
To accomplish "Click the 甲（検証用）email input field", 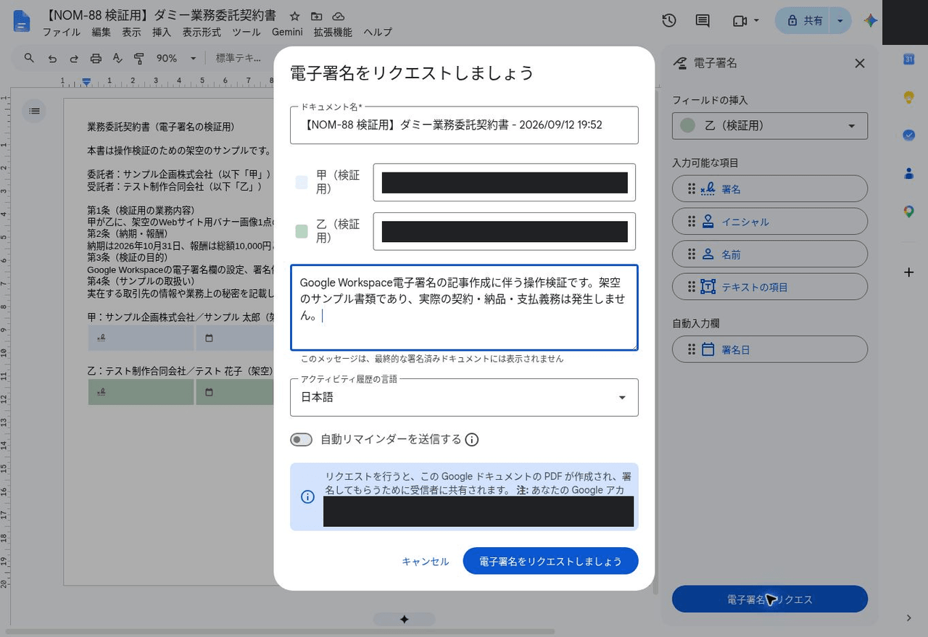I will [505, 183].
